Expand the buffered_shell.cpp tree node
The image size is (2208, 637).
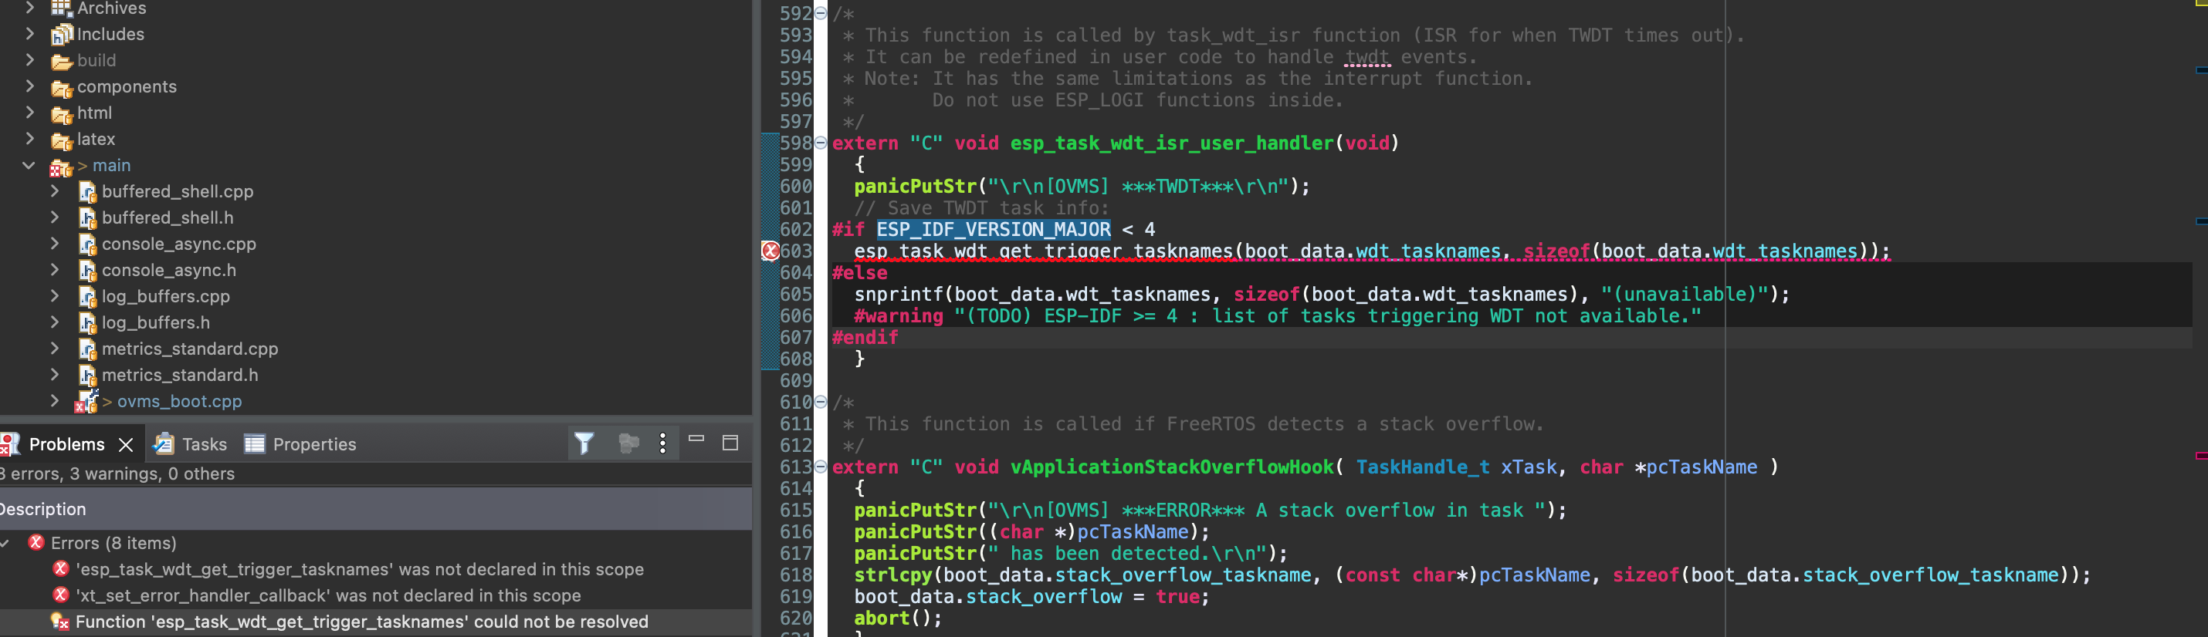(x=55, y=192)
